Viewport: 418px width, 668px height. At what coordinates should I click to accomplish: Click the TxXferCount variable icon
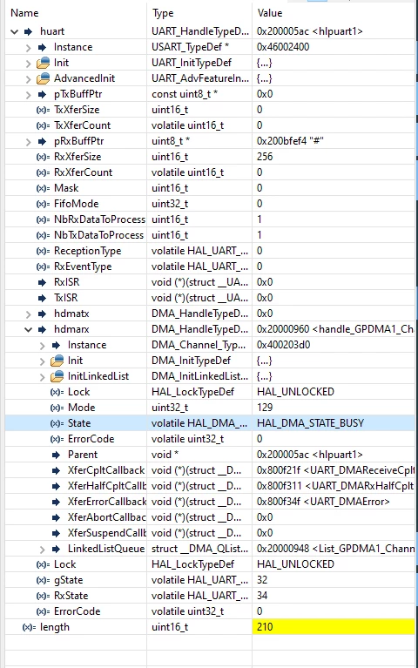(x=43, y=125)
